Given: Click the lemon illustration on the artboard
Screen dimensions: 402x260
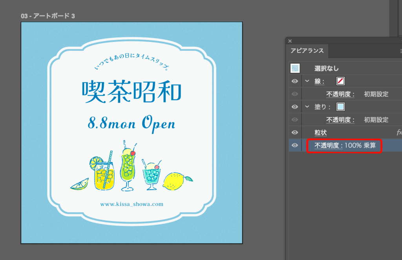Looking at the screenshot, I should 177,181.
